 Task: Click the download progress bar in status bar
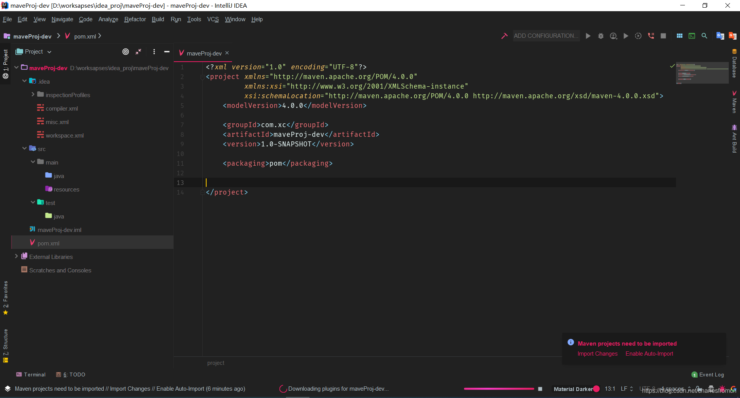tap(499, 389)
